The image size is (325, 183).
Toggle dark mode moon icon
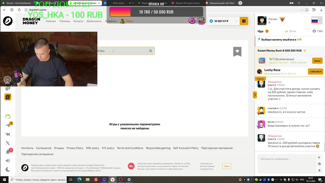tap(8, 169)
